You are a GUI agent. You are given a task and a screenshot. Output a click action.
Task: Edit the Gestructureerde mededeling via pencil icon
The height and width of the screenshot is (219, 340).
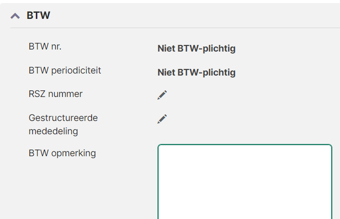point(162,119)
